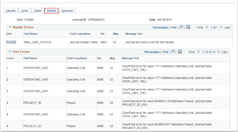238x132 pixels.
Task: Open the Header tab
Action: click(x=11, y=11)
